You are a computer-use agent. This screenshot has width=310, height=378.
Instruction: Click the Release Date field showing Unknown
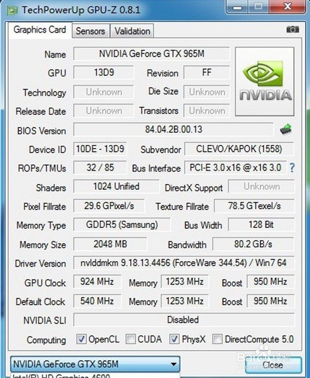(103, 111)
